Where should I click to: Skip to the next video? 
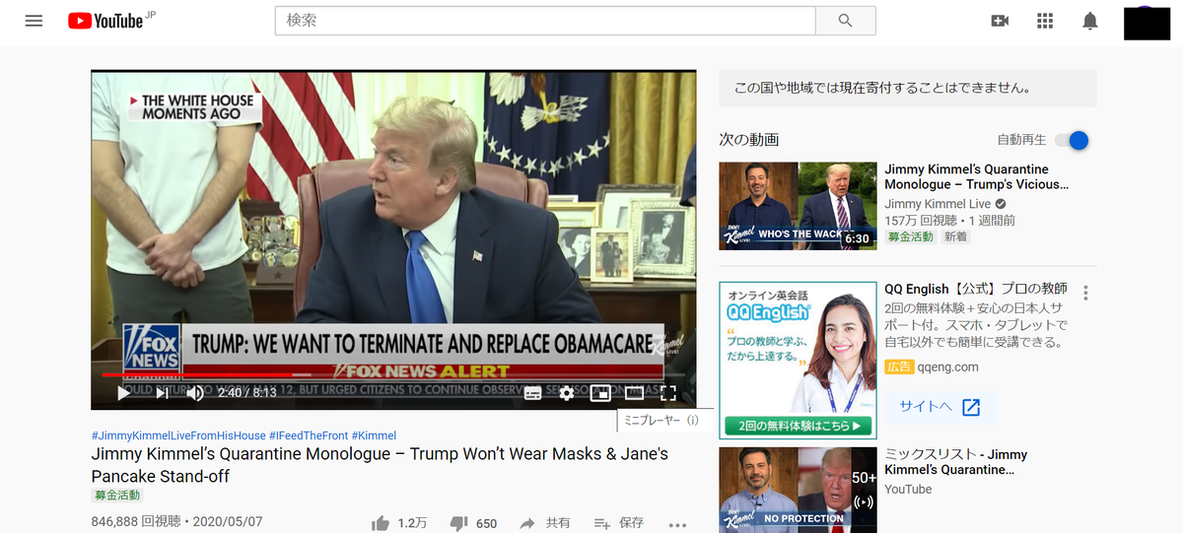162,393
